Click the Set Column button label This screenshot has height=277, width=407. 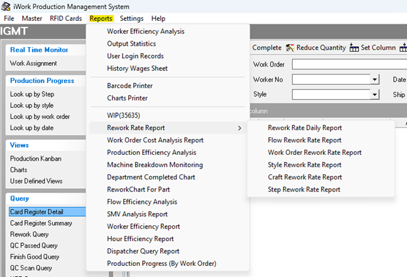[378, 48]
